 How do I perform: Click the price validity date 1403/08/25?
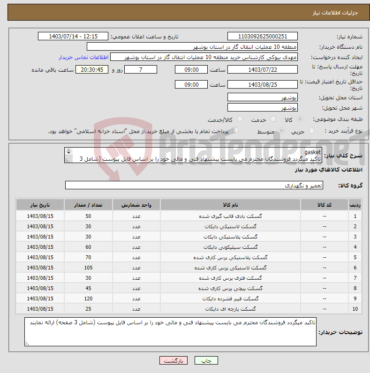tap(263, 84)
